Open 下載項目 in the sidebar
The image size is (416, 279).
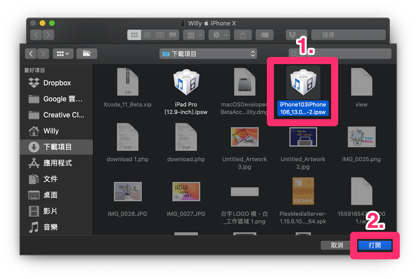56,147
